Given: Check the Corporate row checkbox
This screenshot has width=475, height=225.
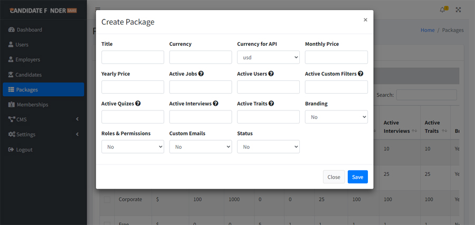Looking at the screenshot, I should tap(107, 200).
